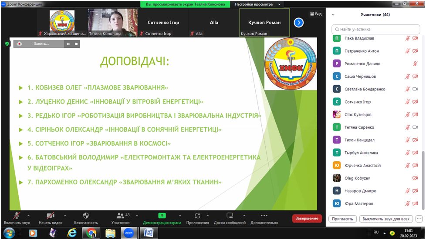Click muted mic icon for Саша Чернишов
This screenshot has width=426, height=240.
click(x=408, y=76)
